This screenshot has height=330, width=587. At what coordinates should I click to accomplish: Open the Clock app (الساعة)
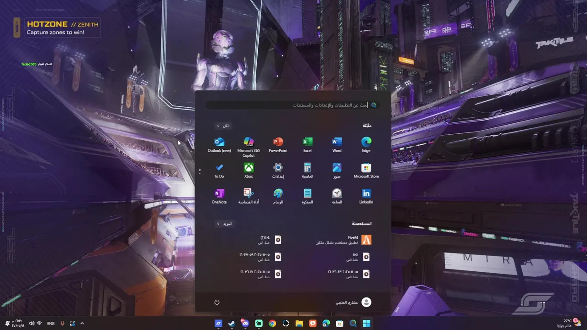coord(337,196)
